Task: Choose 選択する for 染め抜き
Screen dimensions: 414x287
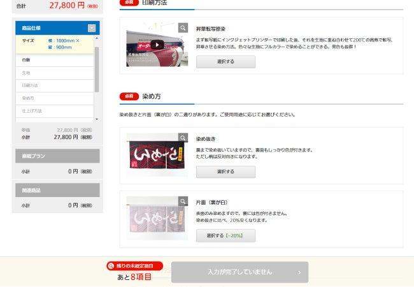Action: [225, 172]
